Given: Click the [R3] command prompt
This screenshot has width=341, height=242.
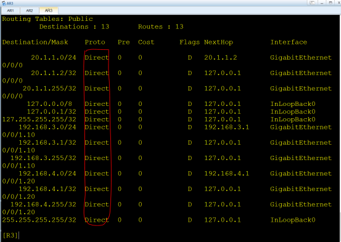Looking at the screenshot, I should click(10, 235).
